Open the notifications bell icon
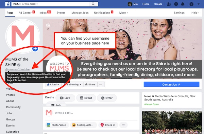The image size is (204, 134). (x=183, y=4)
